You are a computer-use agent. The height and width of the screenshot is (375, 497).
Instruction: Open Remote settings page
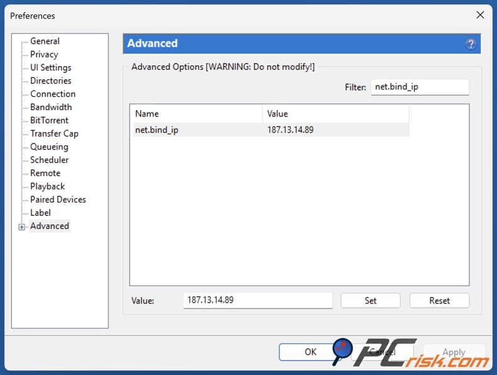[x=45, y=174]
